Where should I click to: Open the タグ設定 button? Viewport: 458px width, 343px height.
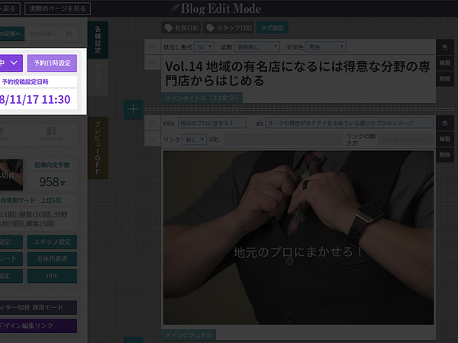click(273, 27)
